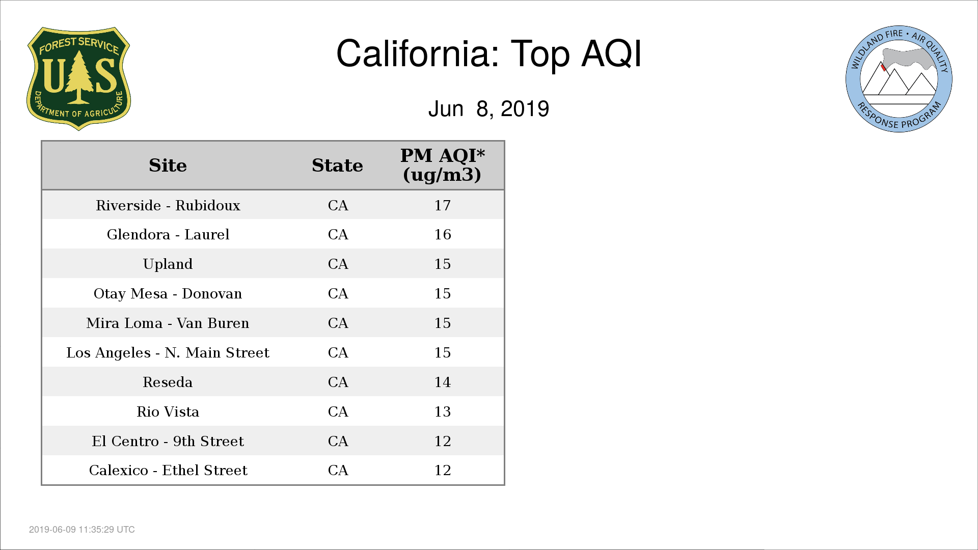Click the US Forest Service shield logo
Viewport: 978px width, 550px height.
(x=78, y=79)
